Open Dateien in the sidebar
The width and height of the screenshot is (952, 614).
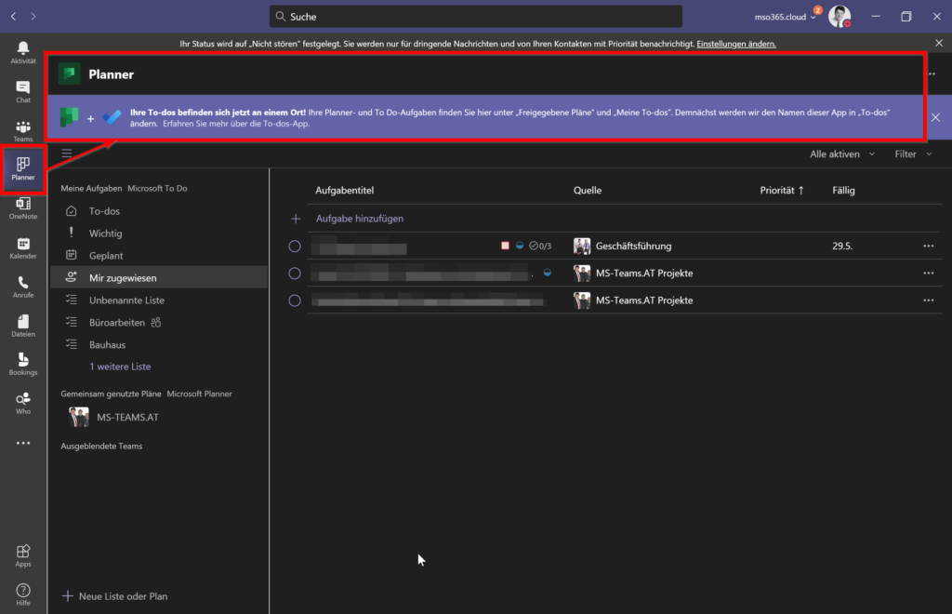[23, 326]
